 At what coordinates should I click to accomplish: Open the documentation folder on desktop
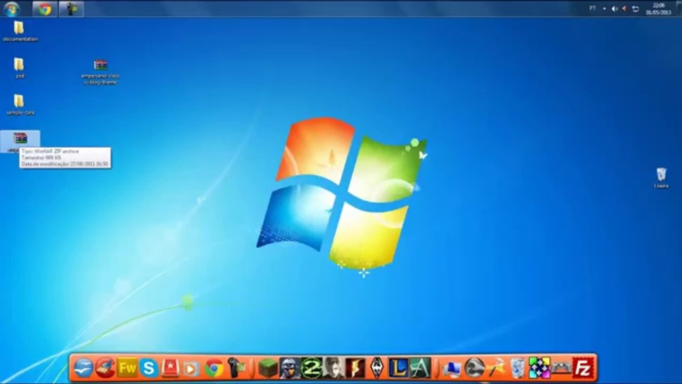click(x=20, y=31)
